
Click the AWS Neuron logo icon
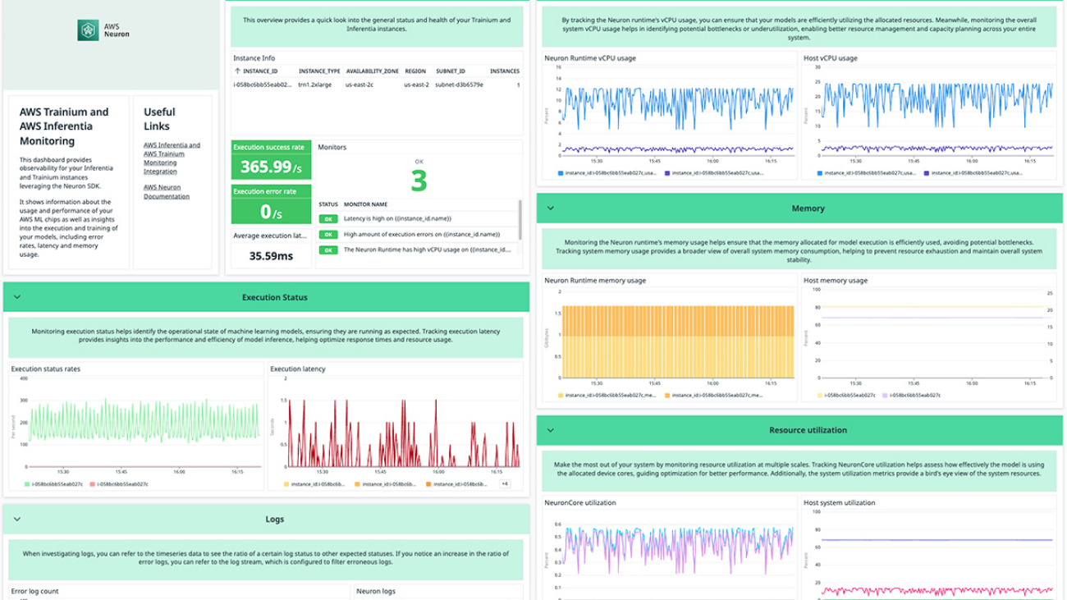coord(89,31)
